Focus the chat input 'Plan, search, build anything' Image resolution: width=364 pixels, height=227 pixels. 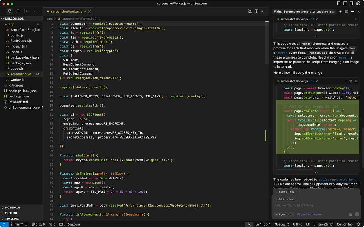(x=316, y=205)
